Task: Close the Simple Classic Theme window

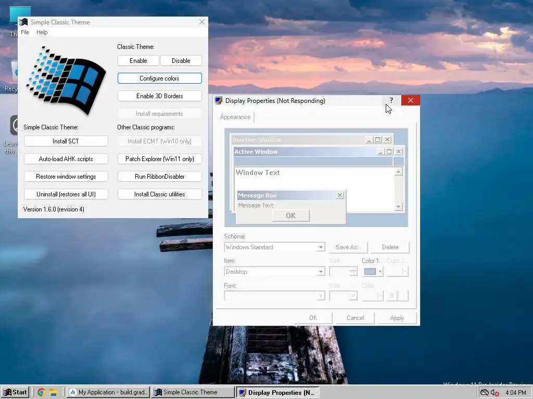Action: (202, 22)
